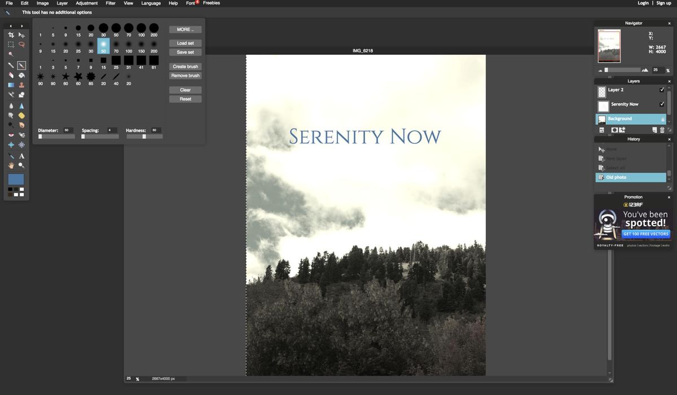This screenshot has width=677, height=395.
Task: Select the Old photo history step
Action: click(x=618, y=177)
